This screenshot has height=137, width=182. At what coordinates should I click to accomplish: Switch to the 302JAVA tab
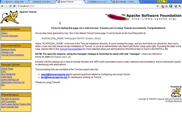[14, 2]
